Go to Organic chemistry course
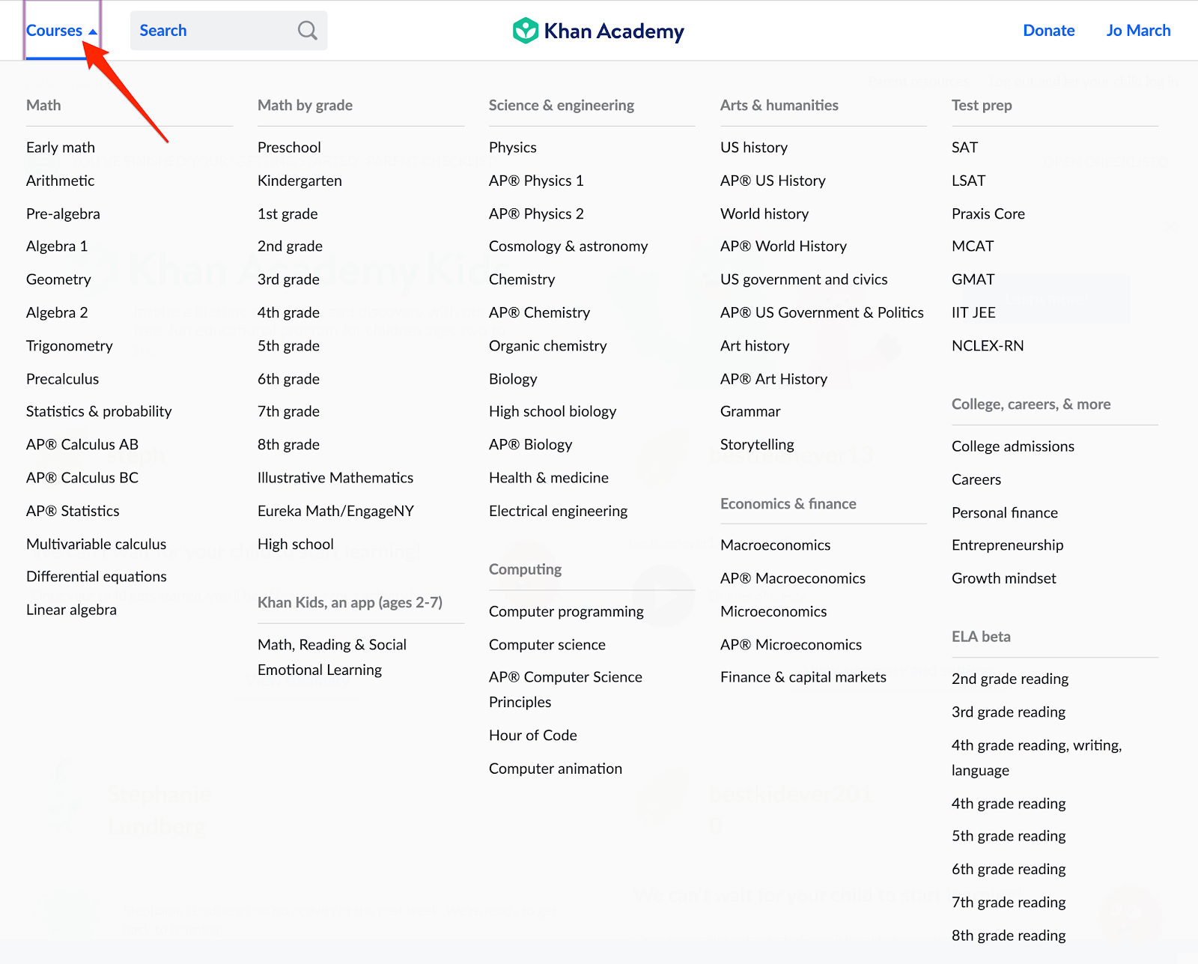1198x964 pixels. [547, 346]
